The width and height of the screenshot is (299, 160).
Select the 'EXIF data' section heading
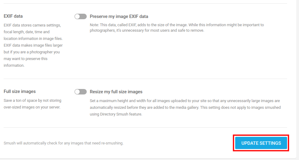pyautogui.click(x=13, y=16)
